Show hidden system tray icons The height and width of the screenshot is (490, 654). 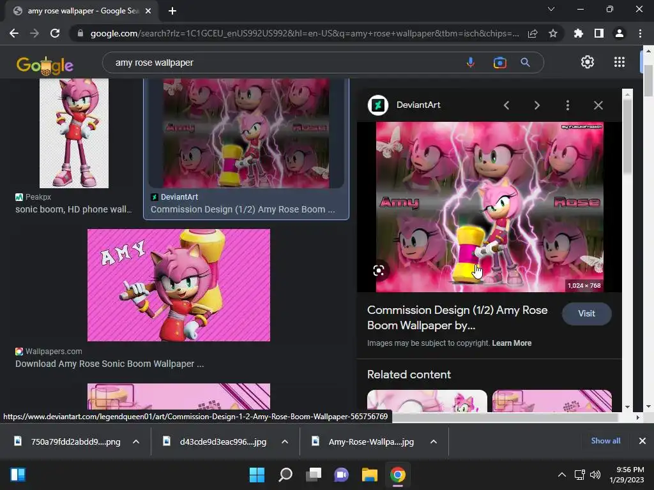click(x=562, y=475)
